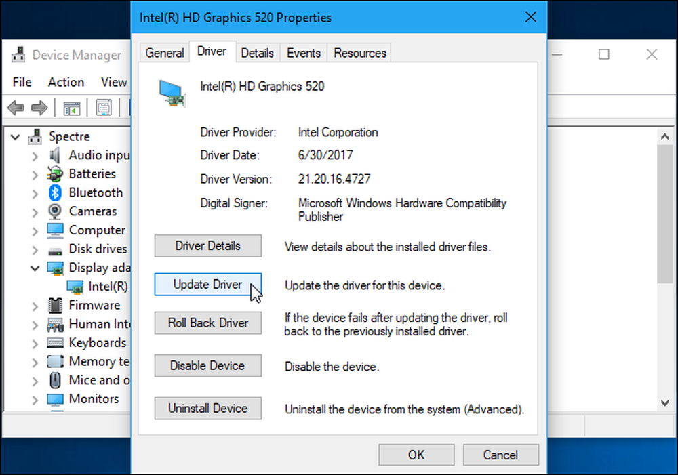The height and width of the screenshot is (475, 678).
Task: Select the Driver tab
Action: point(212,51)
